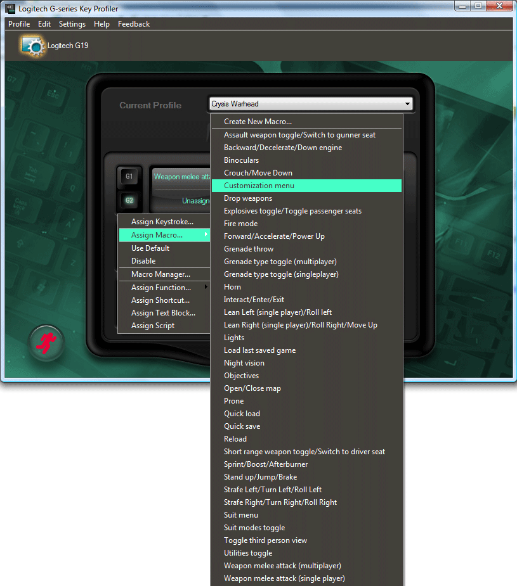Select Disable in the context menu
Image resolution: width=517 pixels, height=586 pixels.
[164, 261]
